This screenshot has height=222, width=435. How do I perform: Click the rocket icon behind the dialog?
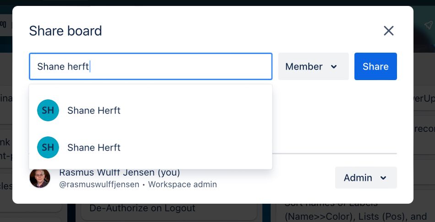(x=428, y=24)
